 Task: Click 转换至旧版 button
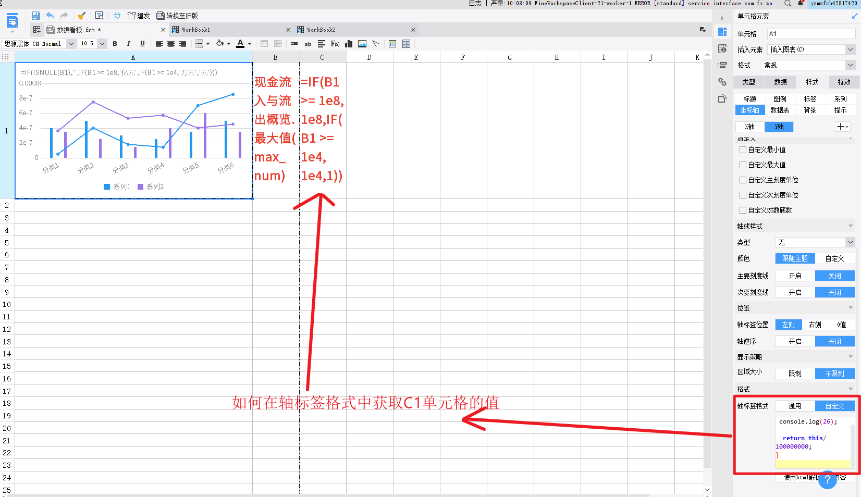tap(177, 16)
